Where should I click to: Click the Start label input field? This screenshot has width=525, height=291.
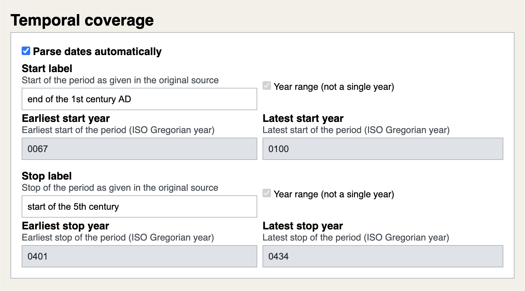(139, 99)
